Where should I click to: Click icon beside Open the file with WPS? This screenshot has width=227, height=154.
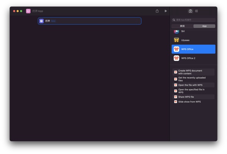(x=175, y=85)
